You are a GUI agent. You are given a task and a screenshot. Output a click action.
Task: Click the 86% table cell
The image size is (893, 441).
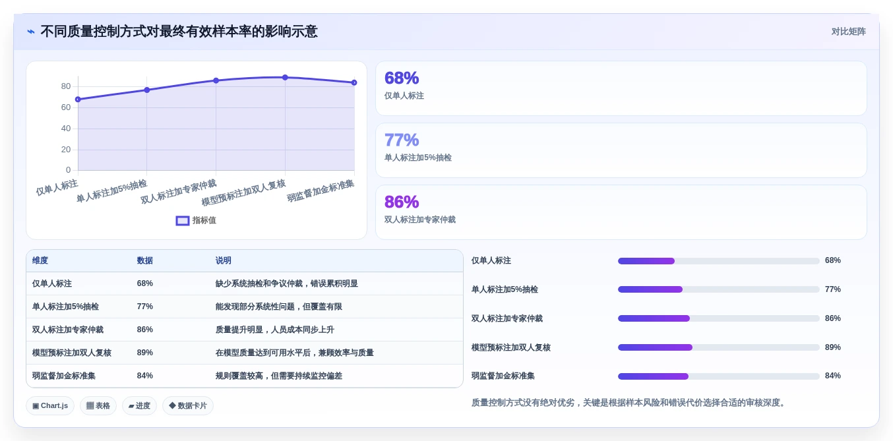point(145,330)
